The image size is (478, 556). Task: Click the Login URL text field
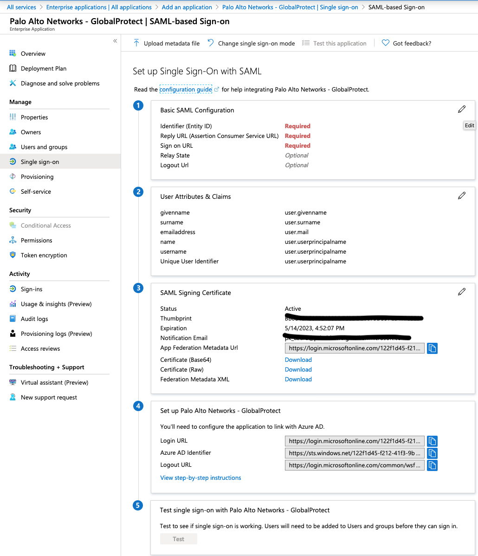click(x=355, y=441)
